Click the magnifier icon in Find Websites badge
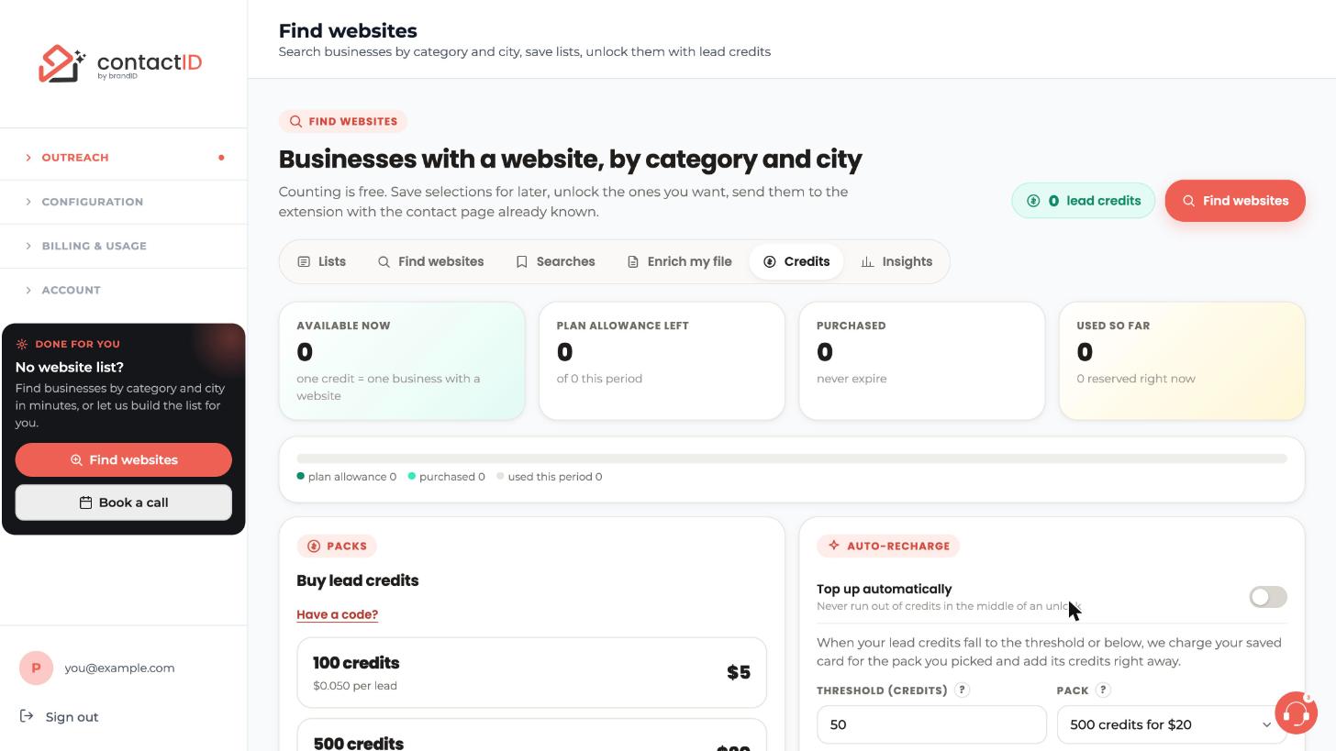Viewport: 1336px width, 751px height. (295, 121)
